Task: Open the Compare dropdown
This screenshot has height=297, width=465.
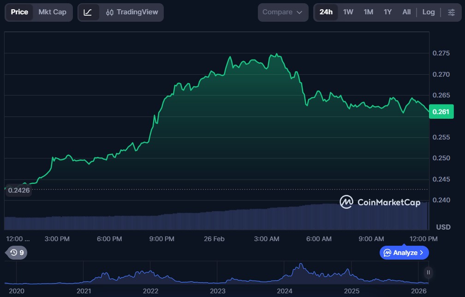Action: (x=282, y=12)
